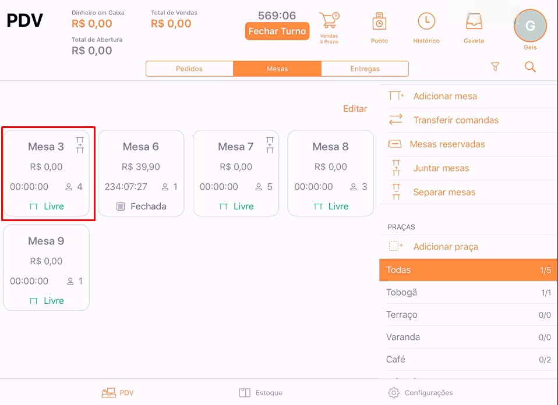558x405 pixels.
Task: Switch to the Entregas tab
Action: pos(365,69)
